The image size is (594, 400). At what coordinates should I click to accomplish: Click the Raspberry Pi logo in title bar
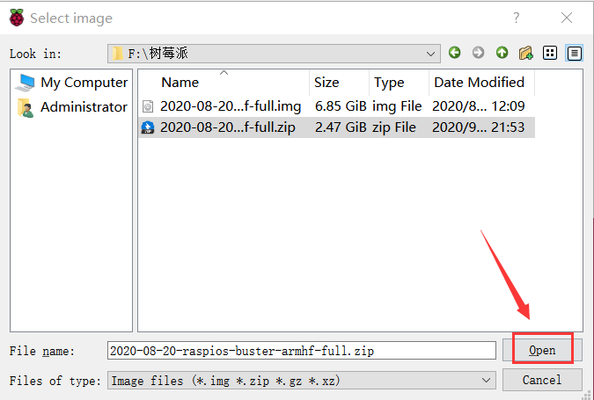[x=17, y=18]
